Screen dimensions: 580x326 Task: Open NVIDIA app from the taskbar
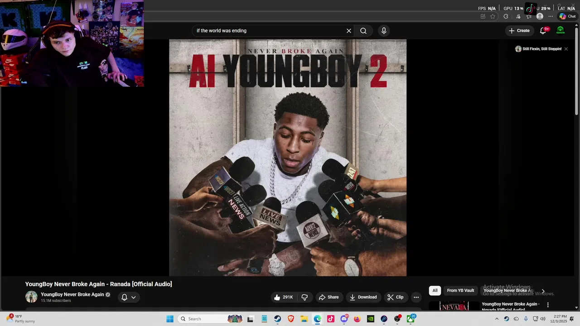pyautogui.click(x=371, y=319)
